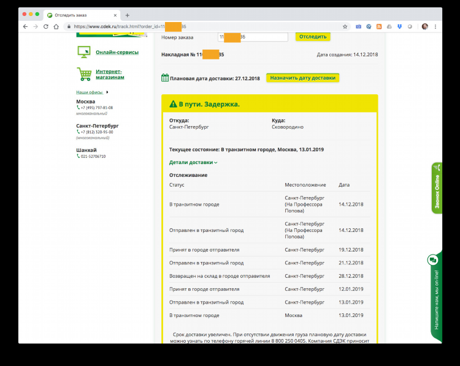Click the Дата создания: 14.12.2018 text
The width and height of the screenshot is (460, 366).
347,54
